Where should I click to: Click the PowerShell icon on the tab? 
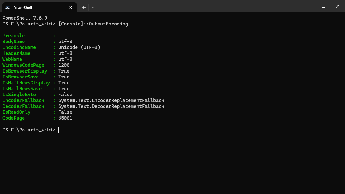point(8,7)
